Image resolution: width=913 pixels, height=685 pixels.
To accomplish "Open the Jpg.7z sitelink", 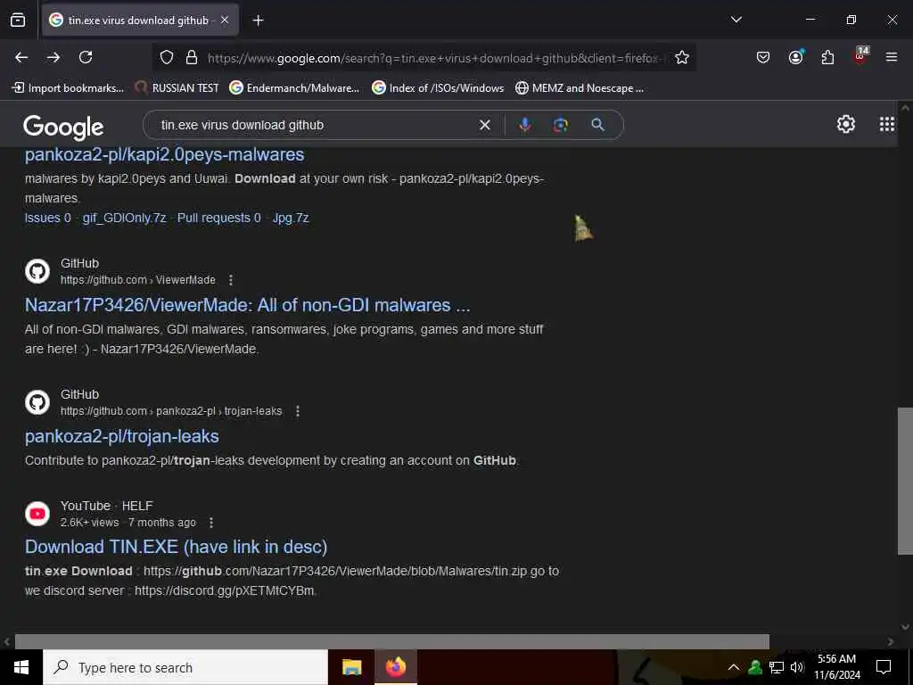I will 291,218.
